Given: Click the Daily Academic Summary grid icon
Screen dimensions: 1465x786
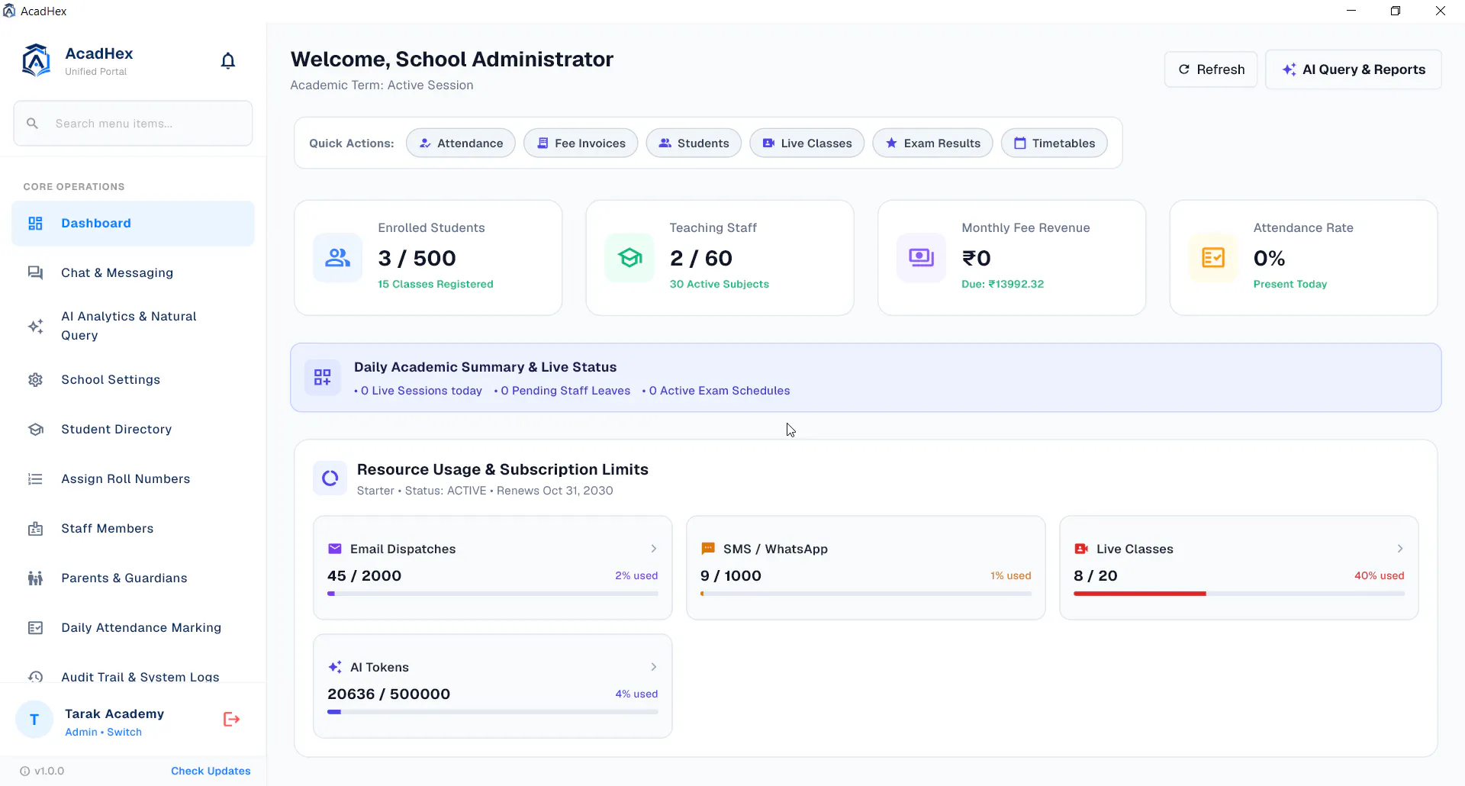Looking at the screenshot, I should pyautogui.click(x=322, y=377).
